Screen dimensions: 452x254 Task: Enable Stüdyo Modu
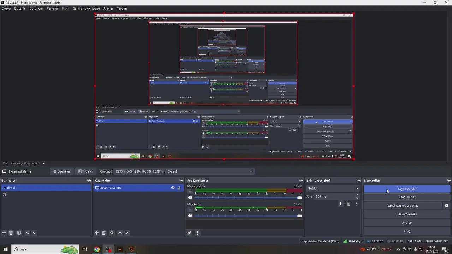click(407, 214)
